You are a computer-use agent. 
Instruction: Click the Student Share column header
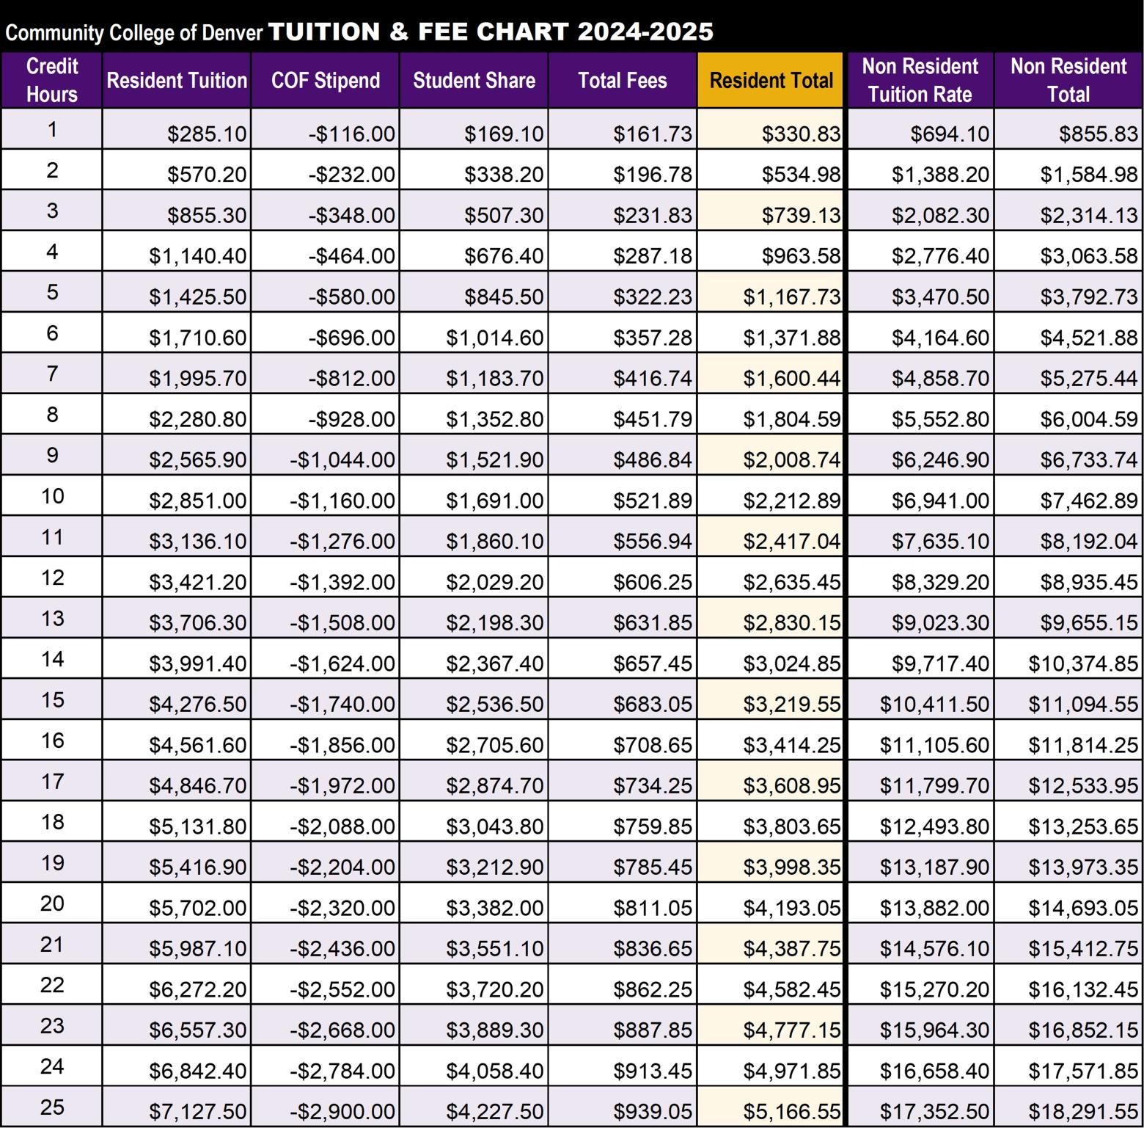pos(474,80)
